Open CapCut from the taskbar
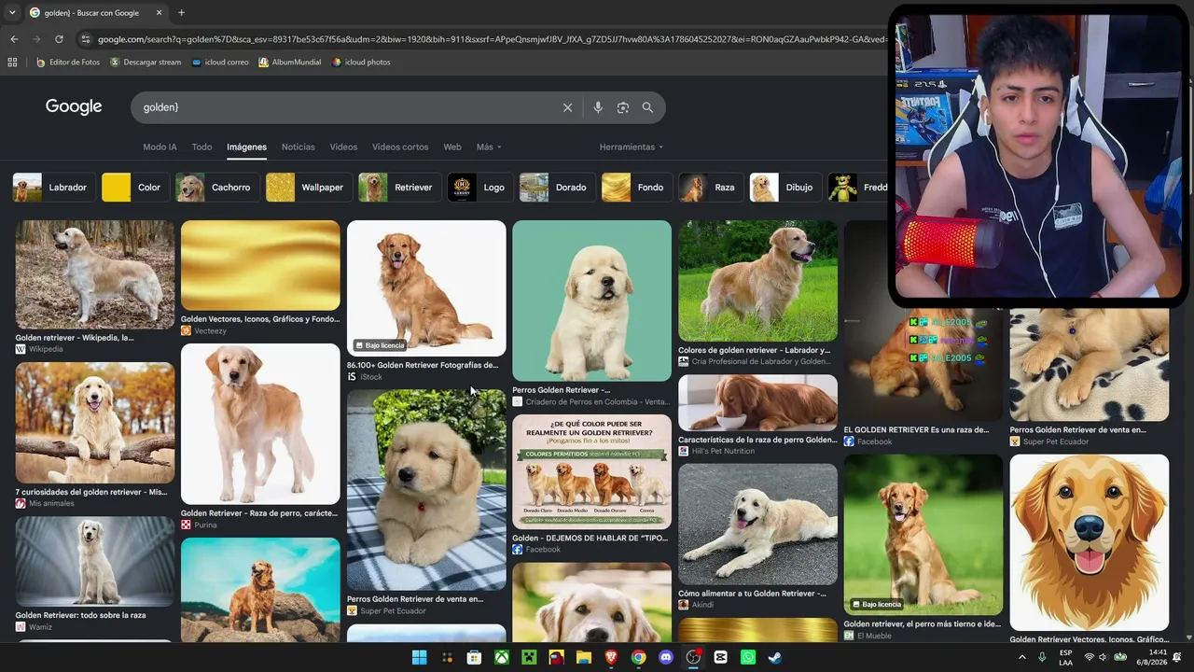The width and height of the screenshot is (1194, 672). click(720, 657)
